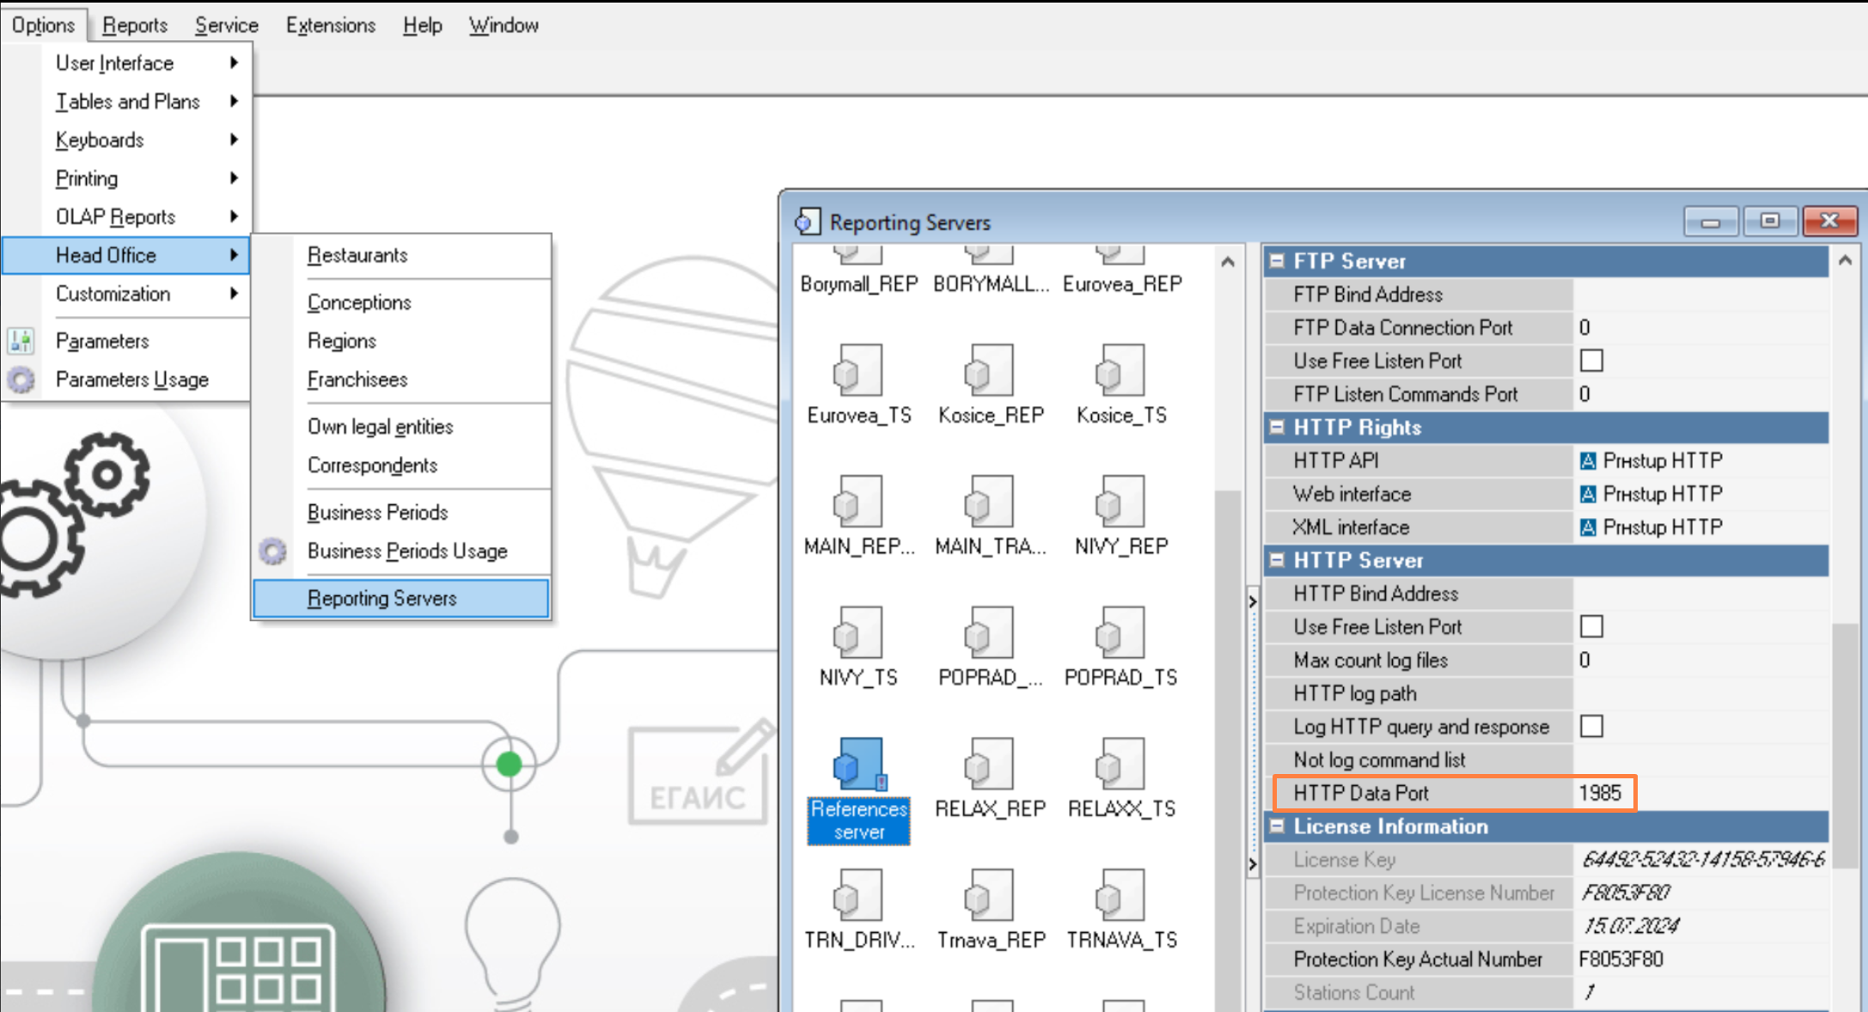Open the Reports menu

(x=134, y=25)
